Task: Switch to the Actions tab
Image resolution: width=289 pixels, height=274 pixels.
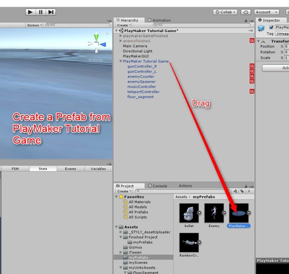Action: (185, 186)
